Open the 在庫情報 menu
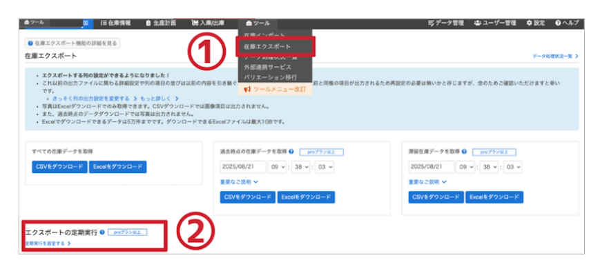Image resolution: width=609 pixels, height=260 pixels. pyautogui.click(x=116, y=23)
